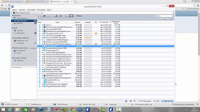Open the Visualizar menu
The image size is (200, 112).
tap(22, 10)
